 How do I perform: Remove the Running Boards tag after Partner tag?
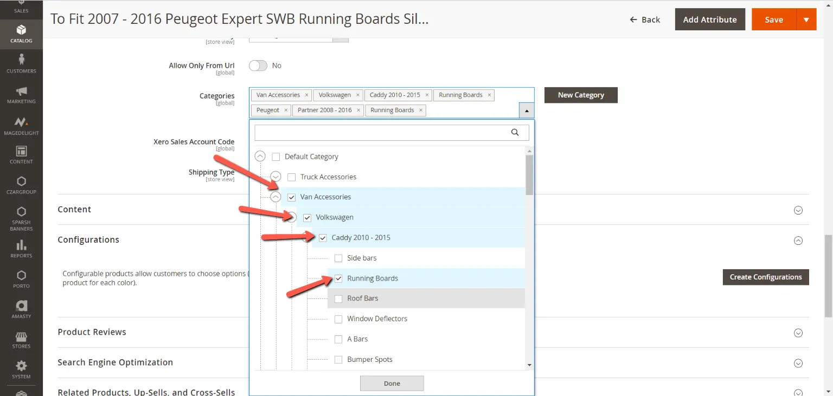(421, 110)
